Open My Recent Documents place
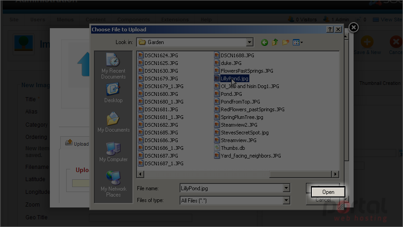This screenshot has height=227, width=403. pos(113,66)
